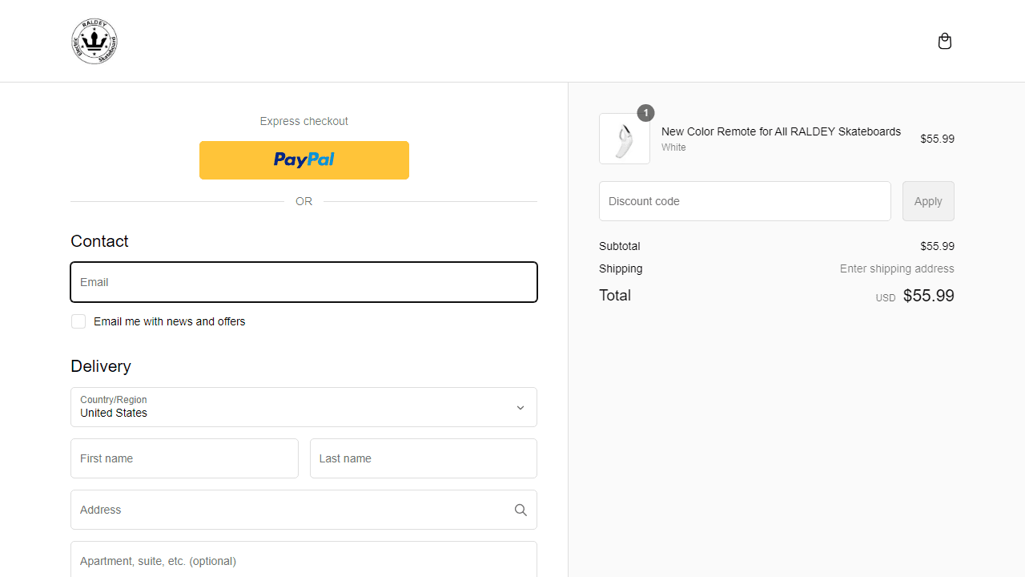This screenshot has width=1025, height=577.
Task: Open the shopping bag cart icon
Action: (945, 41)
